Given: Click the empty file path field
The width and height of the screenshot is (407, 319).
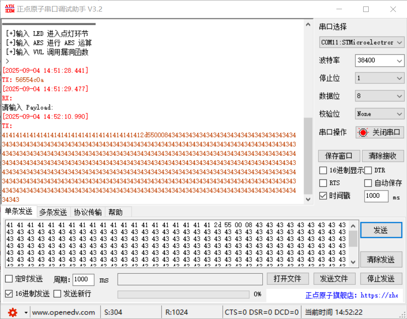Looking at the screenshot, I should 190,279.
